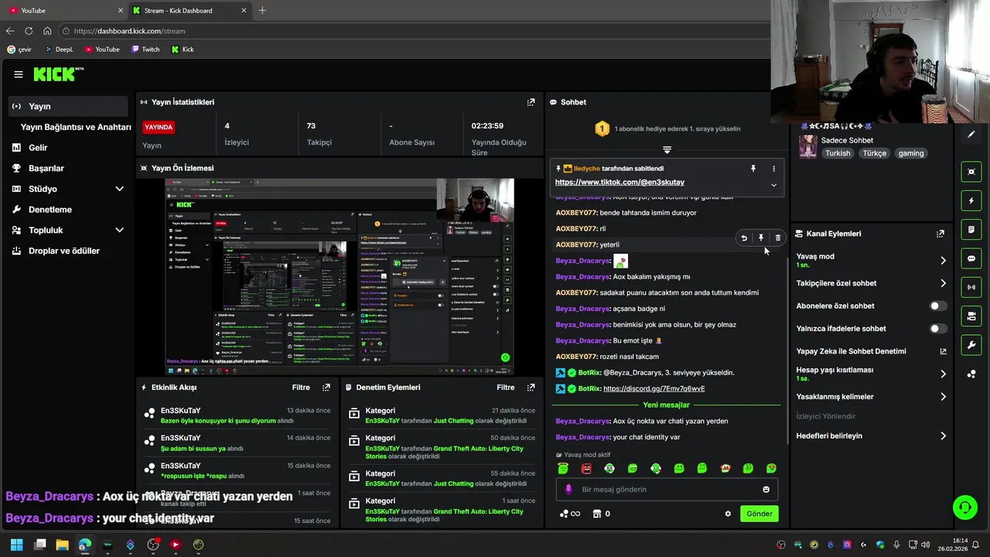
Task: Click the broadcast signal icon in right sidebar
Action: [x=971, y=288]
